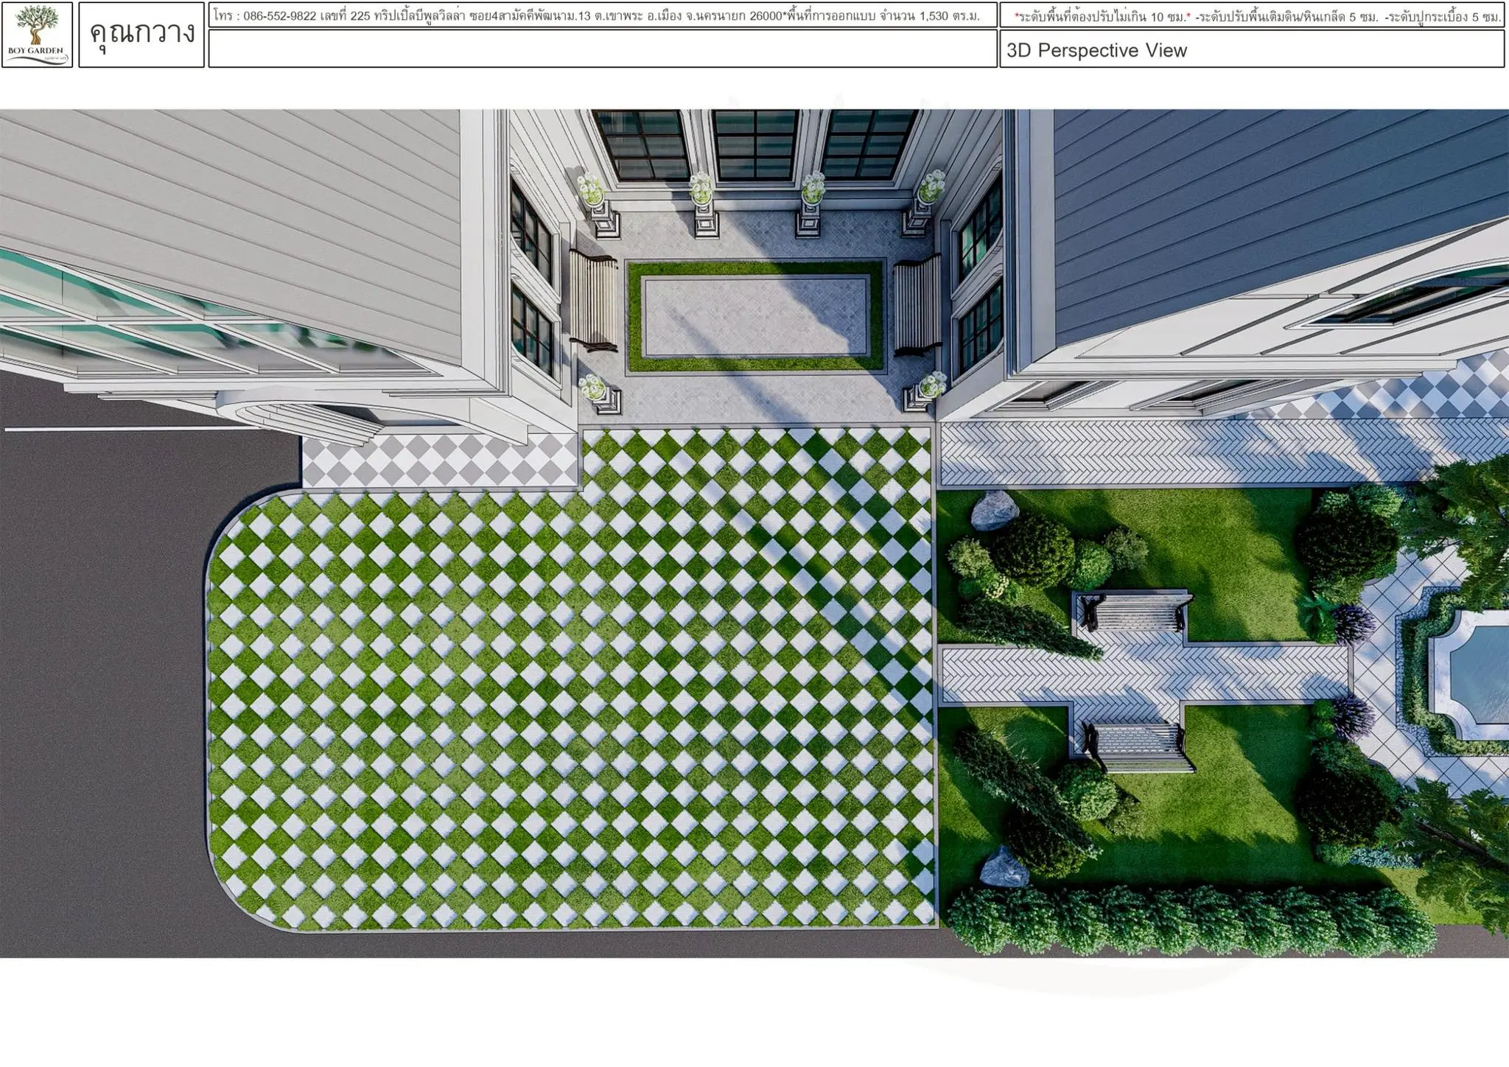Click the grey boulder near bottom hedge
This screenshot has width=1509, height=1067.
(x=1004, y=866)
